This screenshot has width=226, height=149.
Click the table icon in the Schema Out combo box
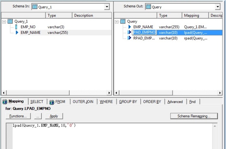[148, 6]
